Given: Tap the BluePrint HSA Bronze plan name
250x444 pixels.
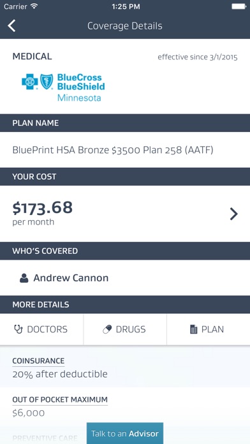Looking at the screenshot, I should click(x=113, y=150).
